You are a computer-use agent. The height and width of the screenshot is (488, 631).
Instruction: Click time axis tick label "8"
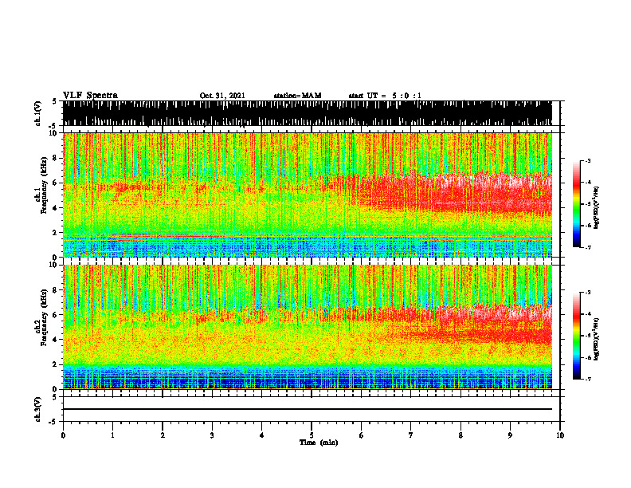click(461, 435)
